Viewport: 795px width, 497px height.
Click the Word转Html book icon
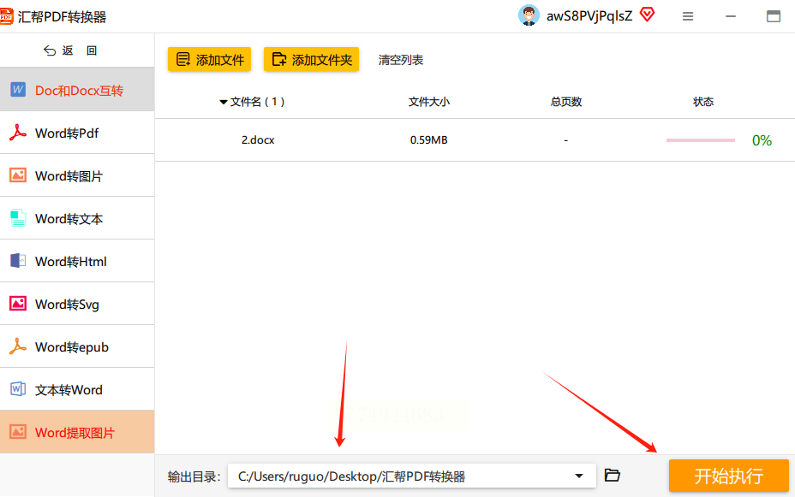[x=18, y=261]
